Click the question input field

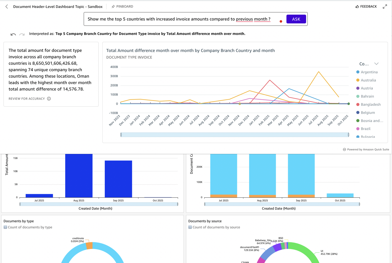[181, 19]
